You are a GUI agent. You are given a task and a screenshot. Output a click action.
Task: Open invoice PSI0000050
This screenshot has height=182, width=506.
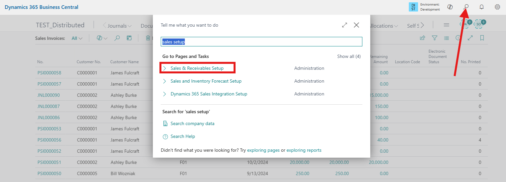pyautogui.click(x=49, y=173)
